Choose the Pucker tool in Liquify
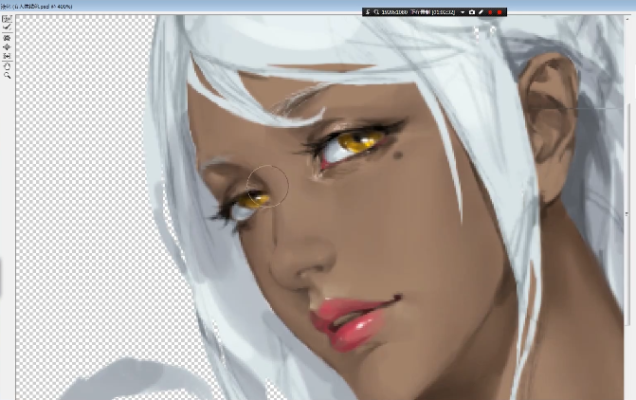This screenshot has height=400, width=636. pos(7,37)
